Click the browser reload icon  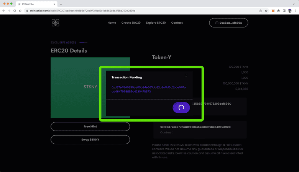15,11
